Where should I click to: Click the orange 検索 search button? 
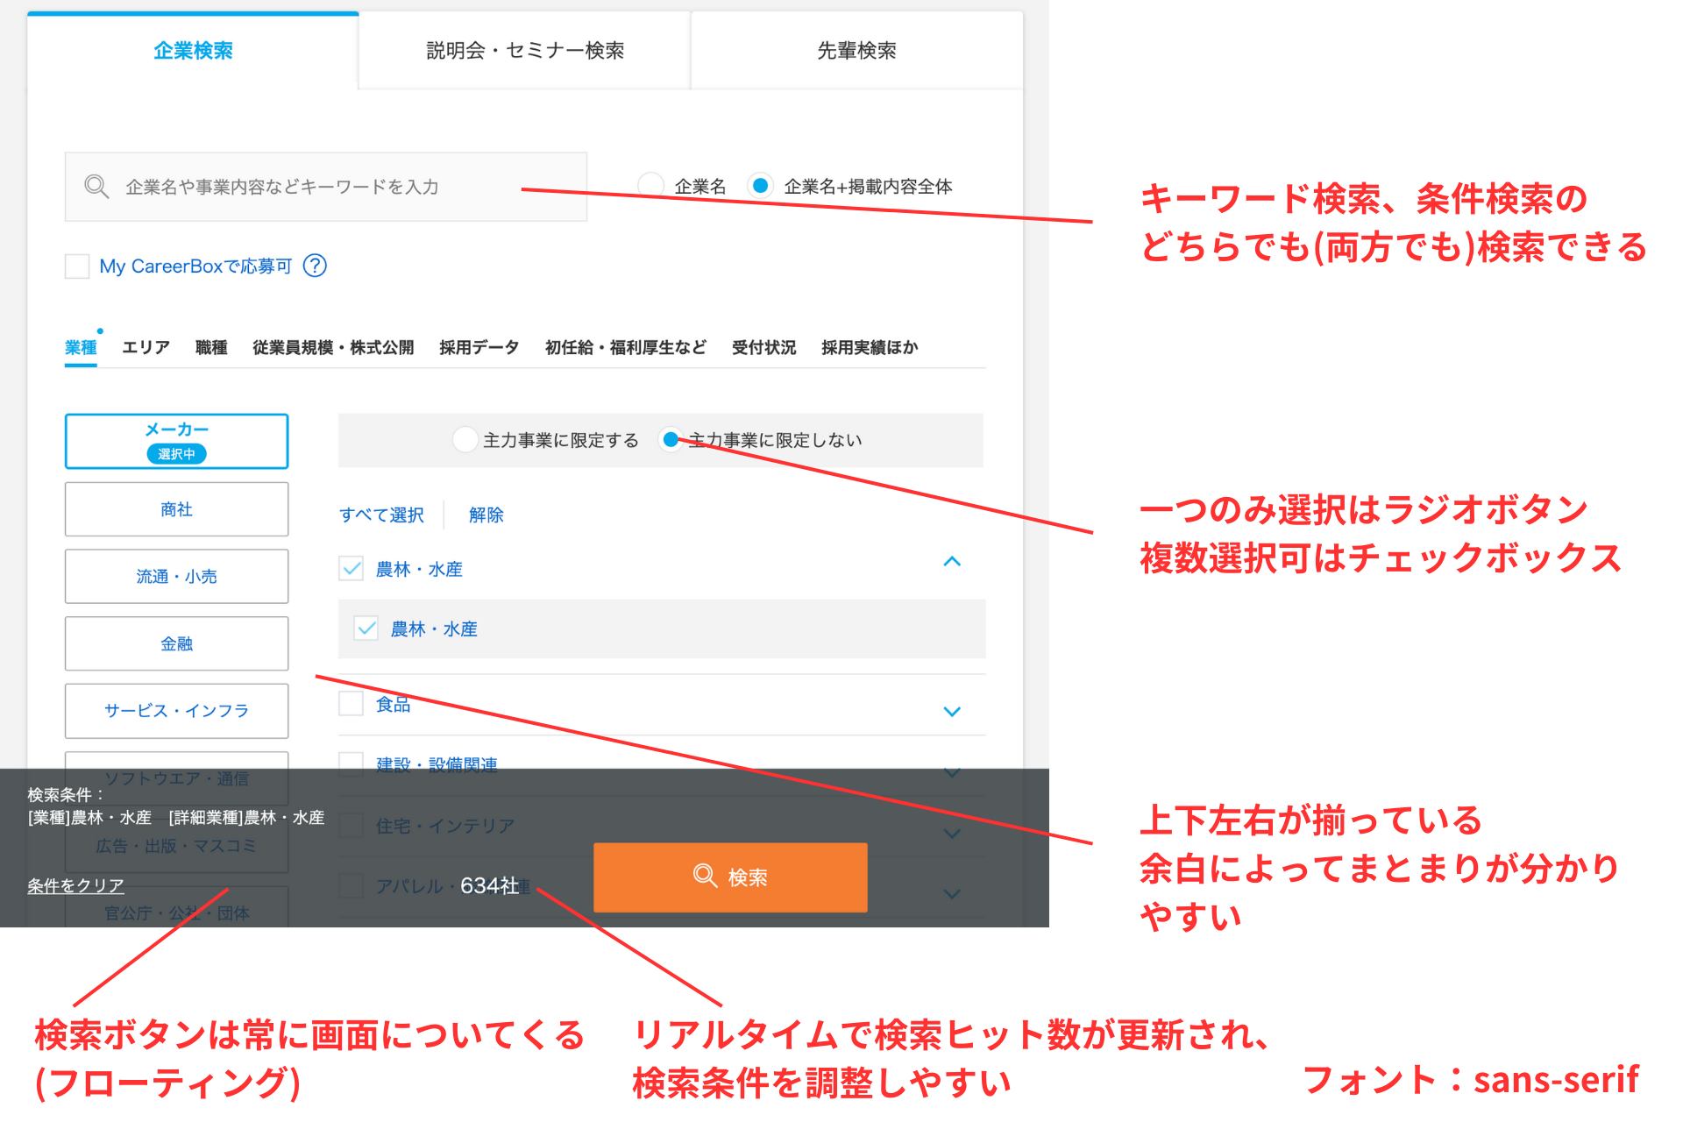730,877
